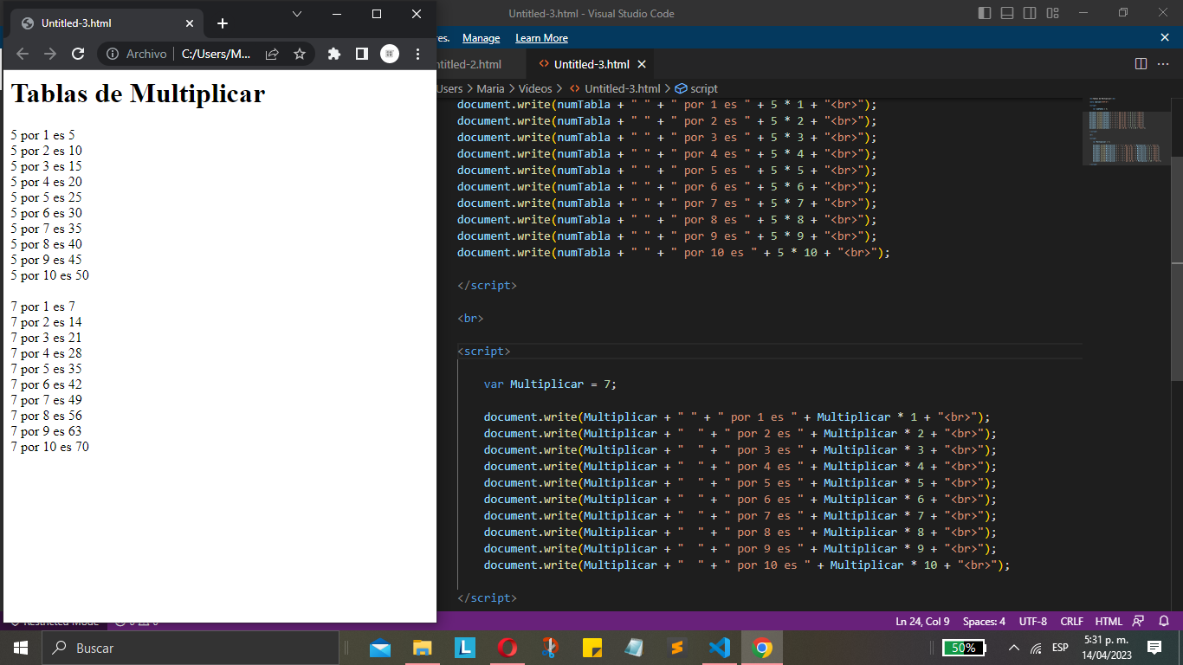
Task: View site information icon in Chrome address bar
Action: 112,54
